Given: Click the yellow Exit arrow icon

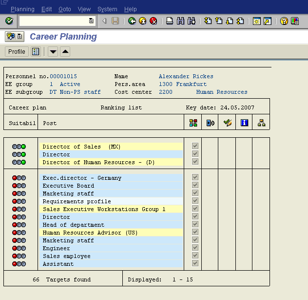Looking at the screenshot, I should click(x=143, y=21).
